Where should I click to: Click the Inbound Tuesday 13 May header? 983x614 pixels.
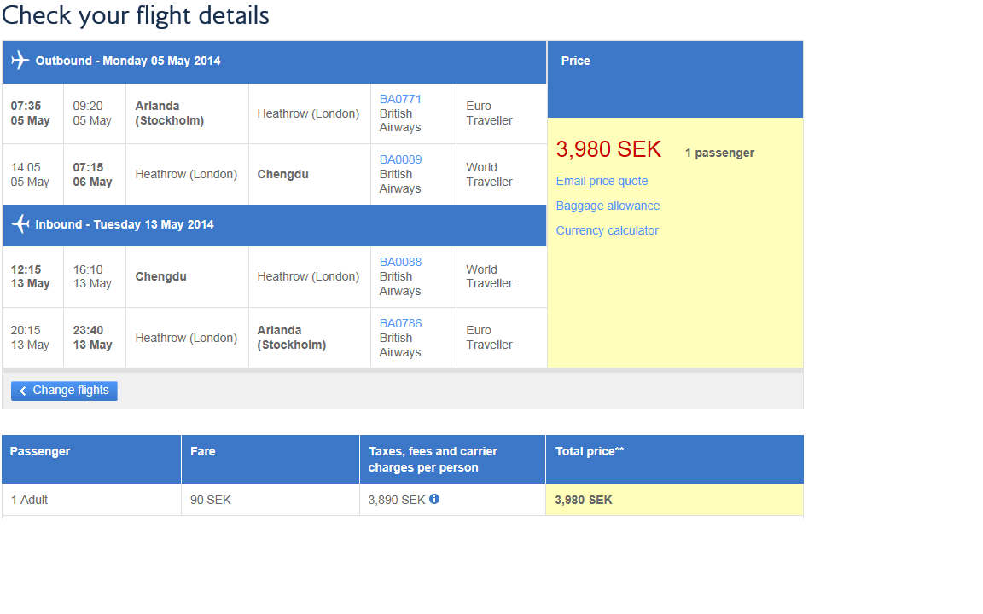coord(125,224)
